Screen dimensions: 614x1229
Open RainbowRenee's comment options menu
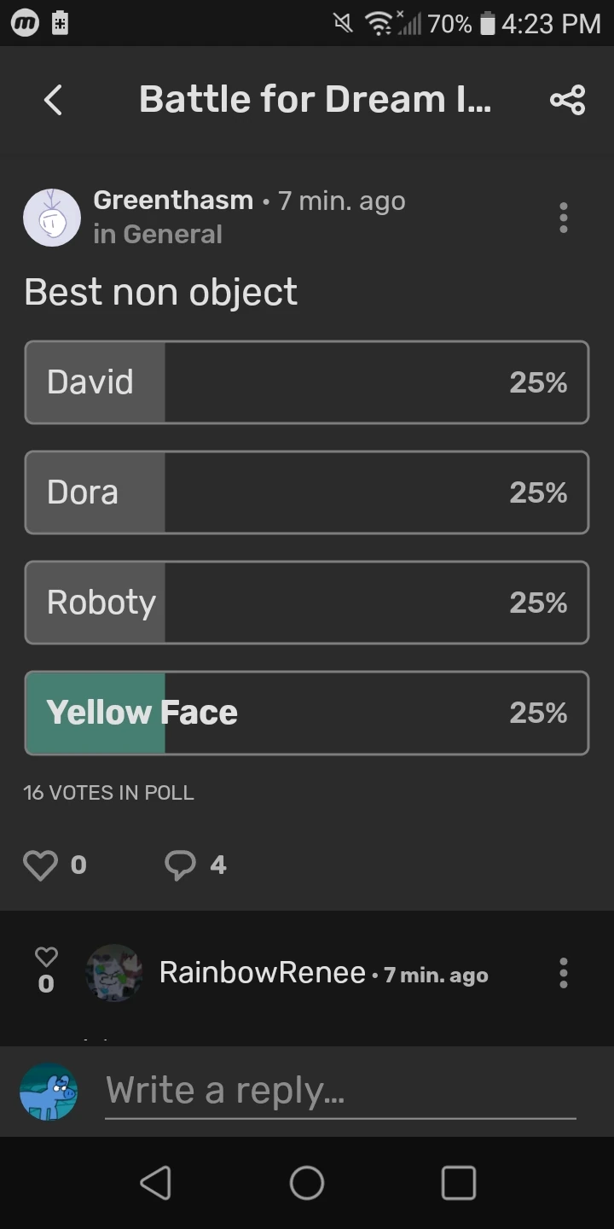pos(563,973)
